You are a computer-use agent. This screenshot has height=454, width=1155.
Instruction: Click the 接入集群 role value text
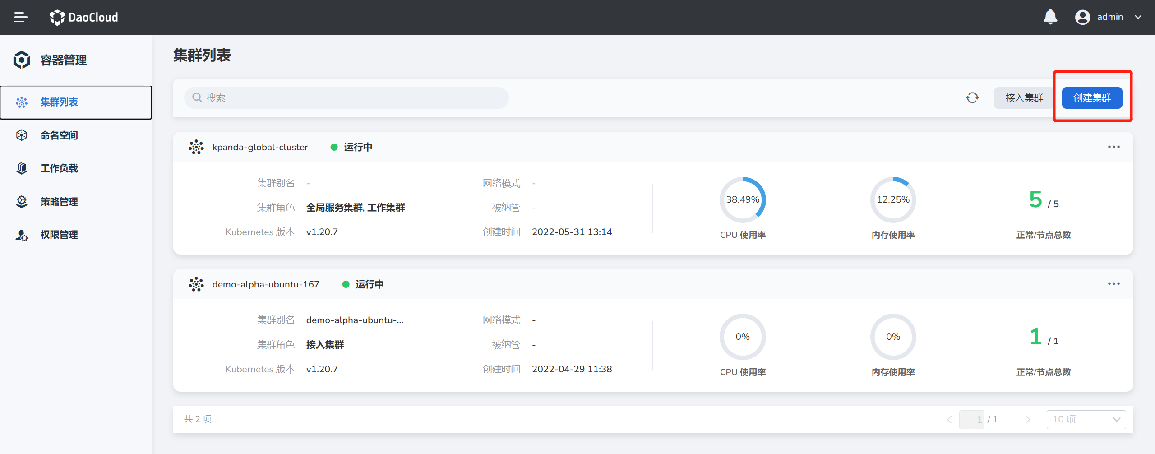point(325,345)
